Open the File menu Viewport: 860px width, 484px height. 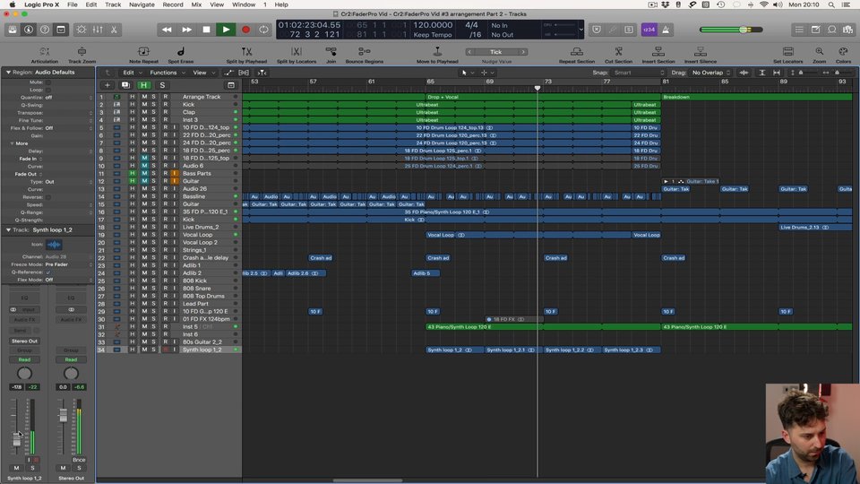click(73, 4)
